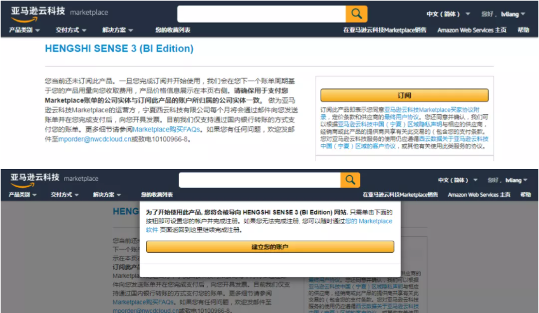
Task: Open 在亚马逊云科技Marketplace销售 in bottom navigation
Action: 400,195
